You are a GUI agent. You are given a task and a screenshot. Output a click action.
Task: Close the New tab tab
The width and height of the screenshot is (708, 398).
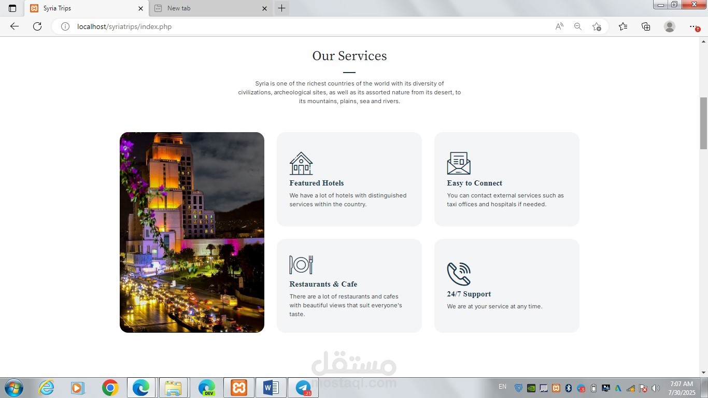pos(264,8)
